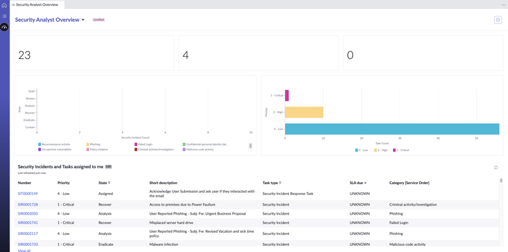The image size is (508, 252).
Task: Click the pink 1 - Critical bar
Action: (287, 96)
